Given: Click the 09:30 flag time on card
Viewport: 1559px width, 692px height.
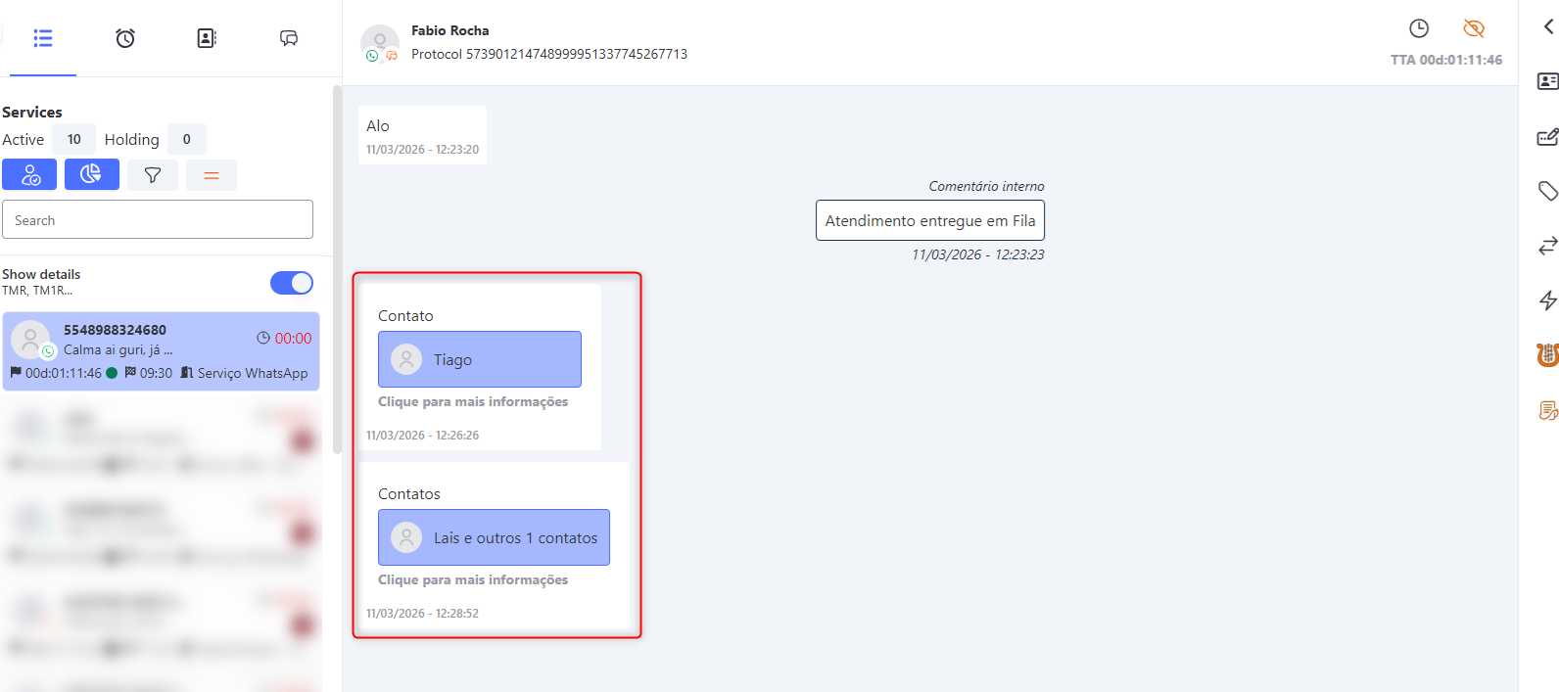Looking at the screenshot, I should (156, 373).
